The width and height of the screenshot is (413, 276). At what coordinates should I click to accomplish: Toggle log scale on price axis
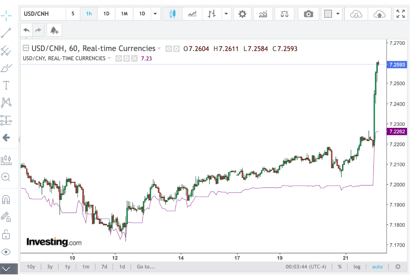357,267
